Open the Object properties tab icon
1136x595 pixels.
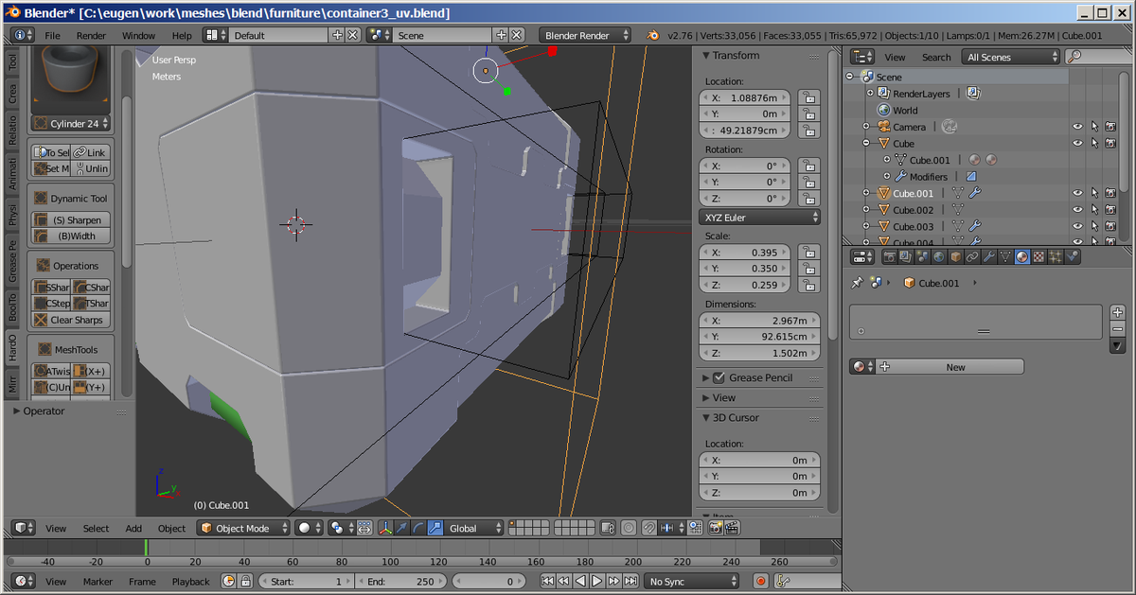[x=956, y=257]
